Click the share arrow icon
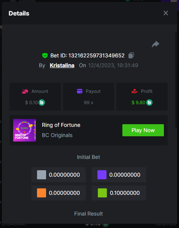 click(x=156, y=44)
